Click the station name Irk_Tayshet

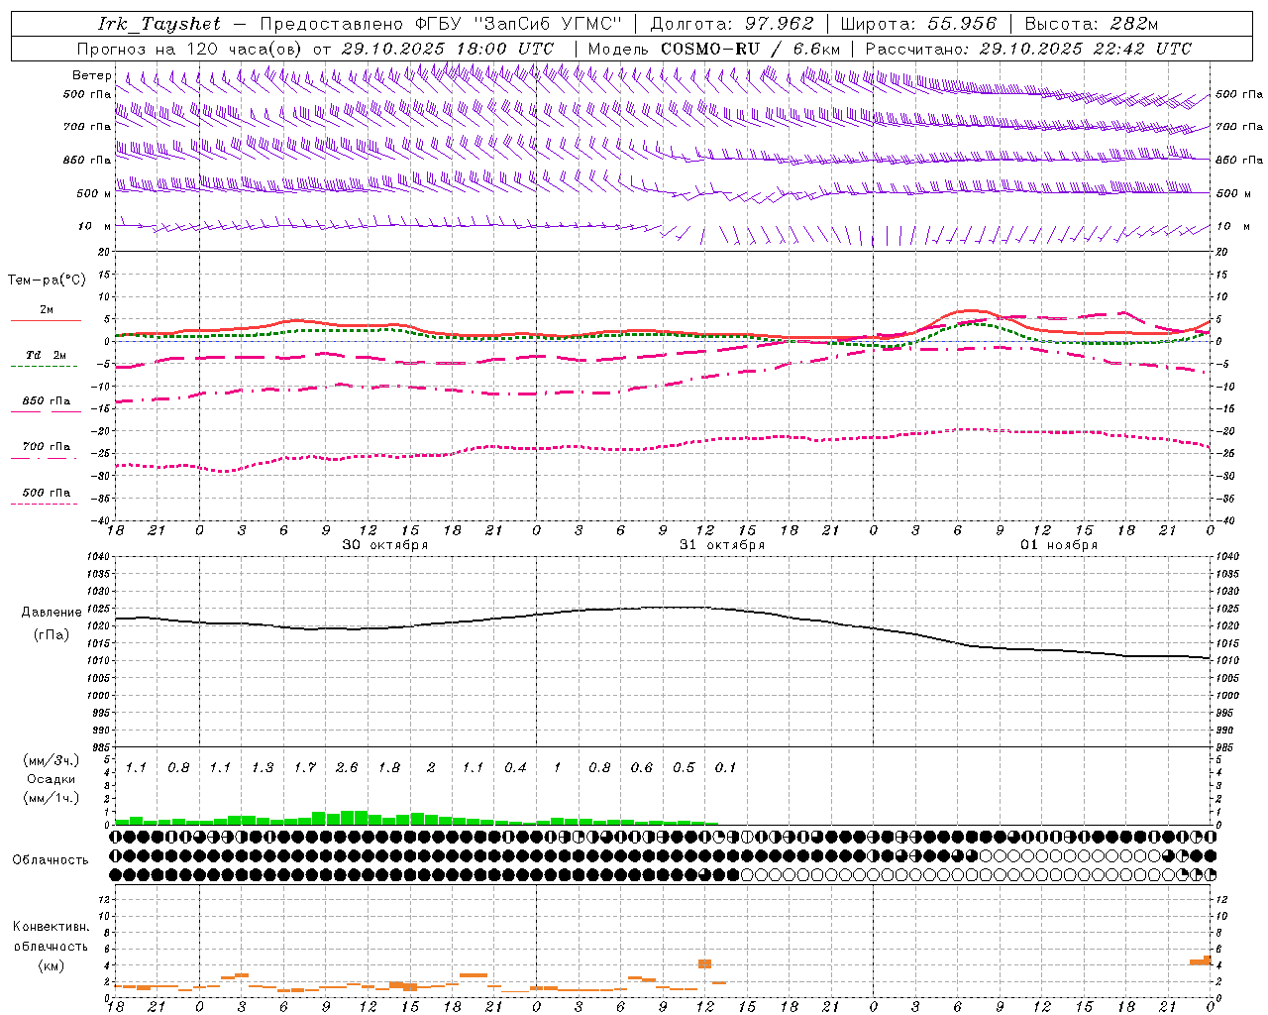(x=158, y=24)
